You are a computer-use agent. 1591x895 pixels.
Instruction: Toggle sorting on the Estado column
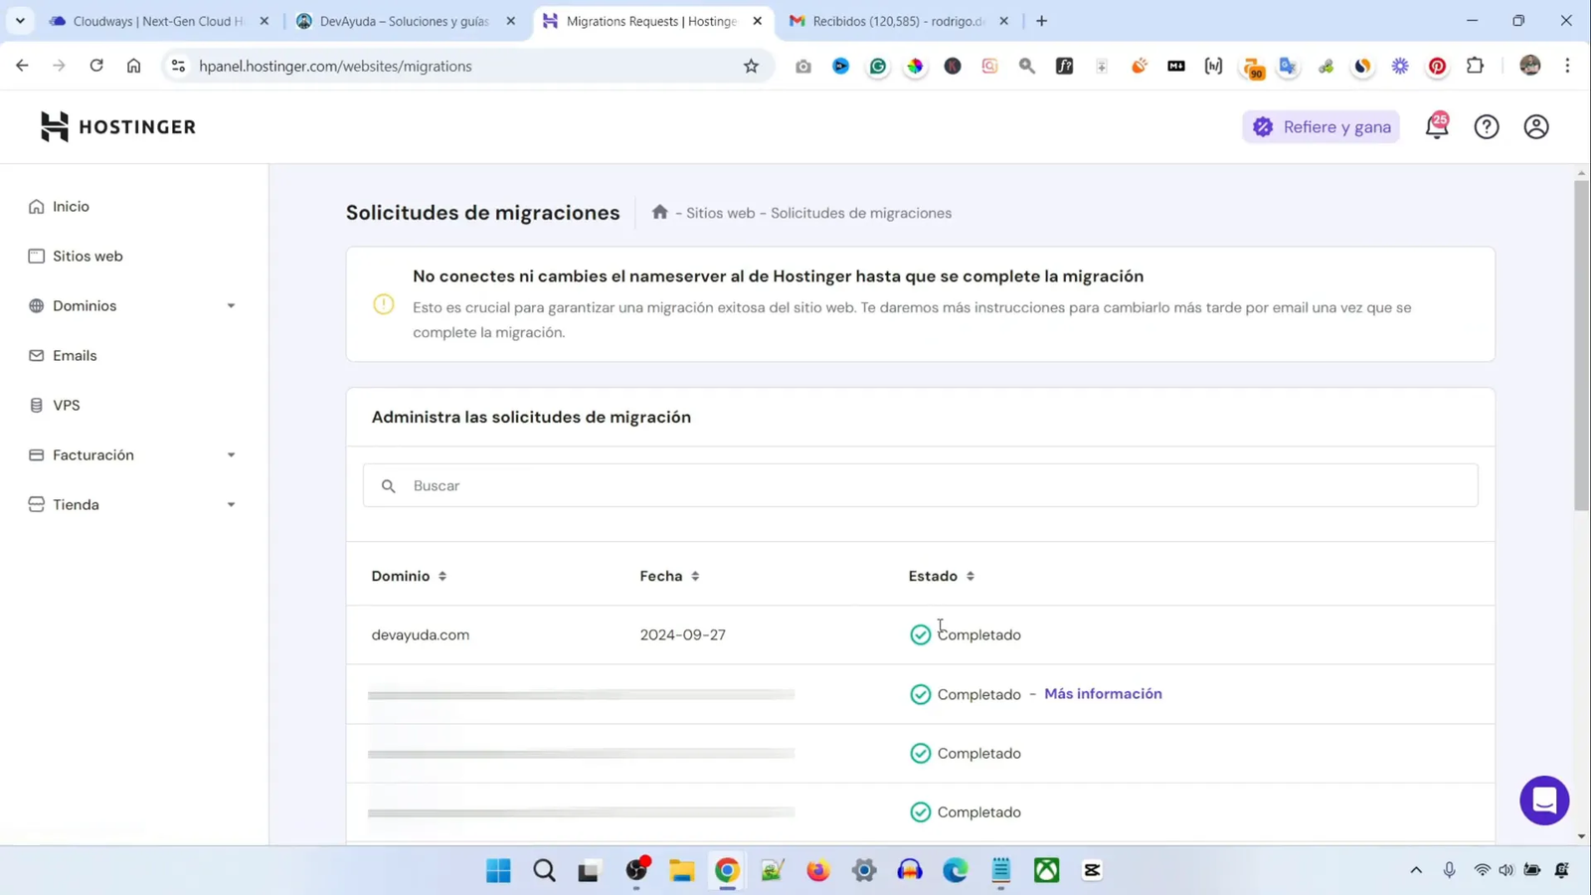click(971, 576)
